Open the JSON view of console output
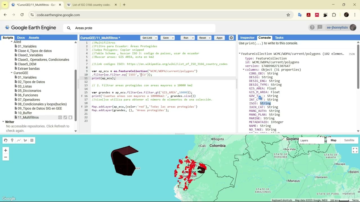The image size is (360, 202). click(352, 54)
